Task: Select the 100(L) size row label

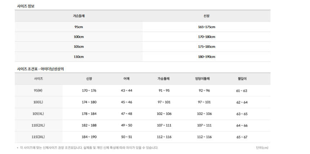Action: (x=38, y=102)
